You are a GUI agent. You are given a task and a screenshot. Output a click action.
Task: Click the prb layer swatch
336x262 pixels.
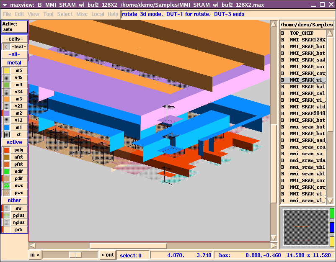tap(7, 229)
